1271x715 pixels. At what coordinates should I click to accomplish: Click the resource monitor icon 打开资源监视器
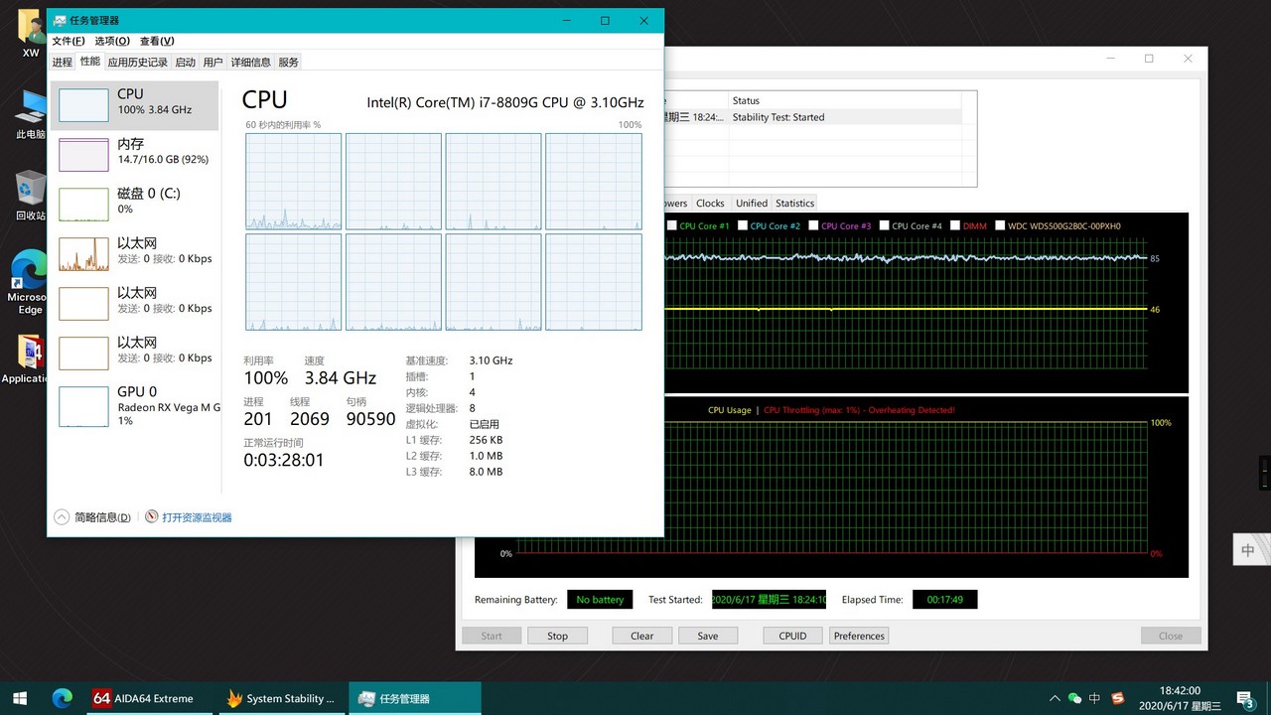[x=152, y=517]
